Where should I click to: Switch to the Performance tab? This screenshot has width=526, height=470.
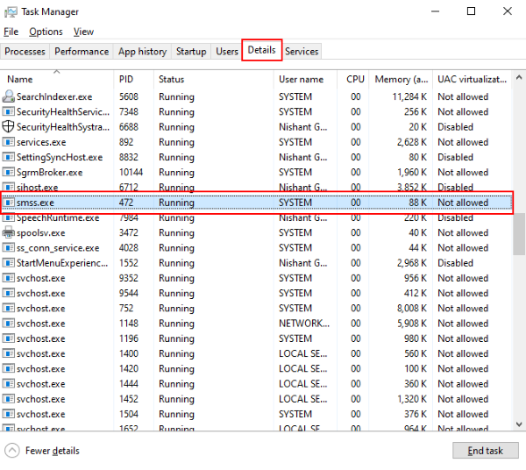pos(82,52)
